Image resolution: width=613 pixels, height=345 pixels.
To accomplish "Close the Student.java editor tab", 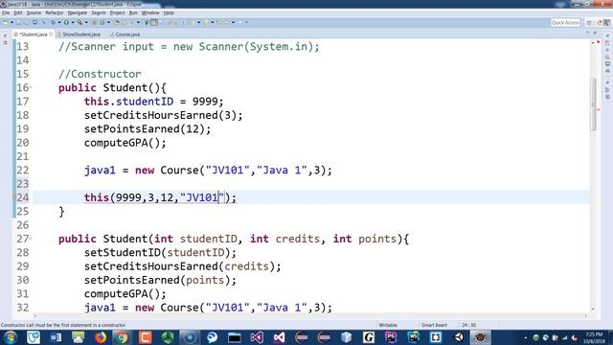I will 51,34.
